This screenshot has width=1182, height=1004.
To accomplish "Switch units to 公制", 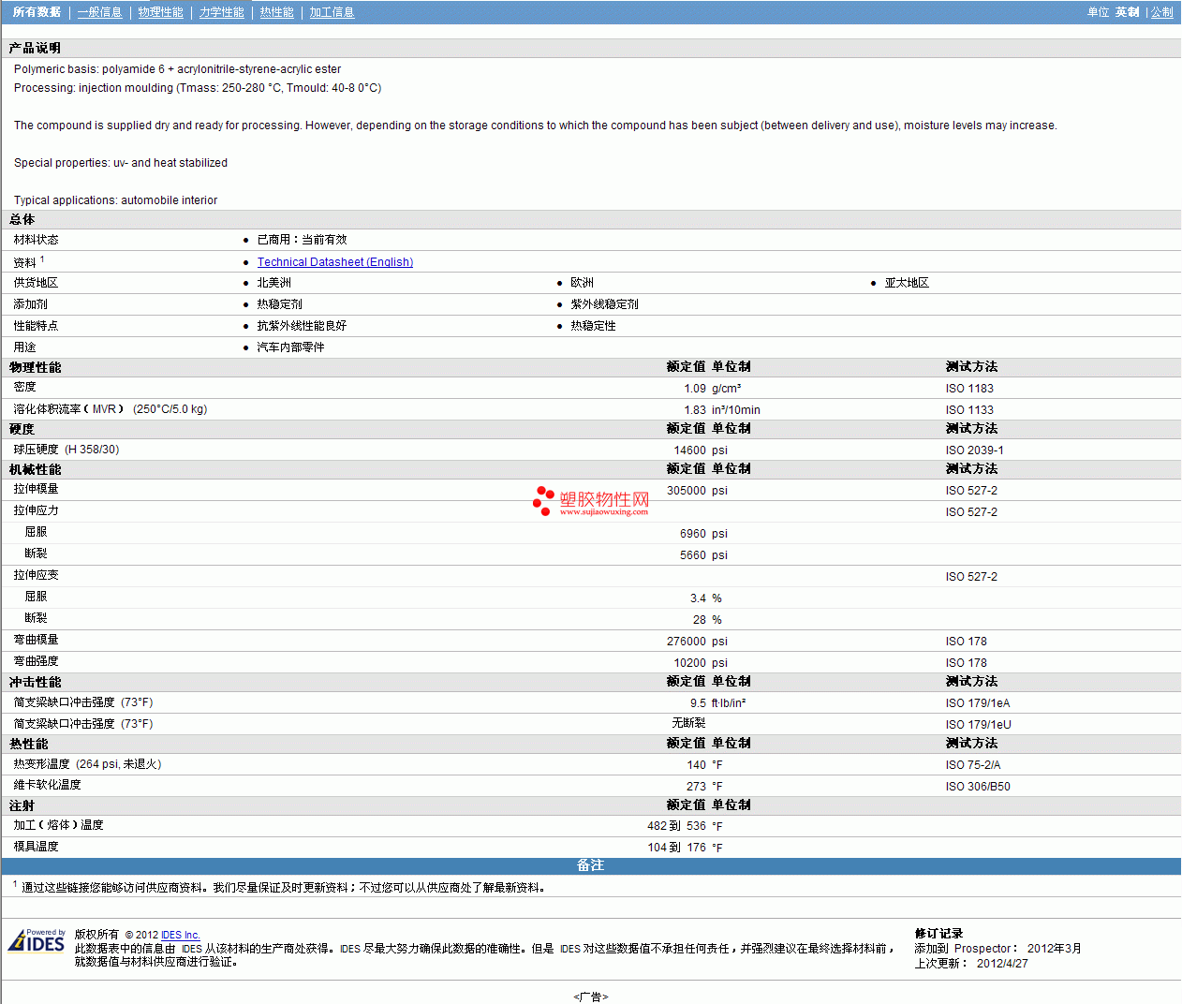I will point(1161,12).
